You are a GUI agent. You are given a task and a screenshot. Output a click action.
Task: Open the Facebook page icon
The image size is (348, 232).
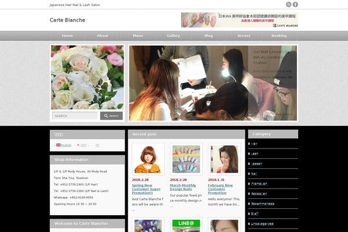pyautogui.click(x=295, y=5)
